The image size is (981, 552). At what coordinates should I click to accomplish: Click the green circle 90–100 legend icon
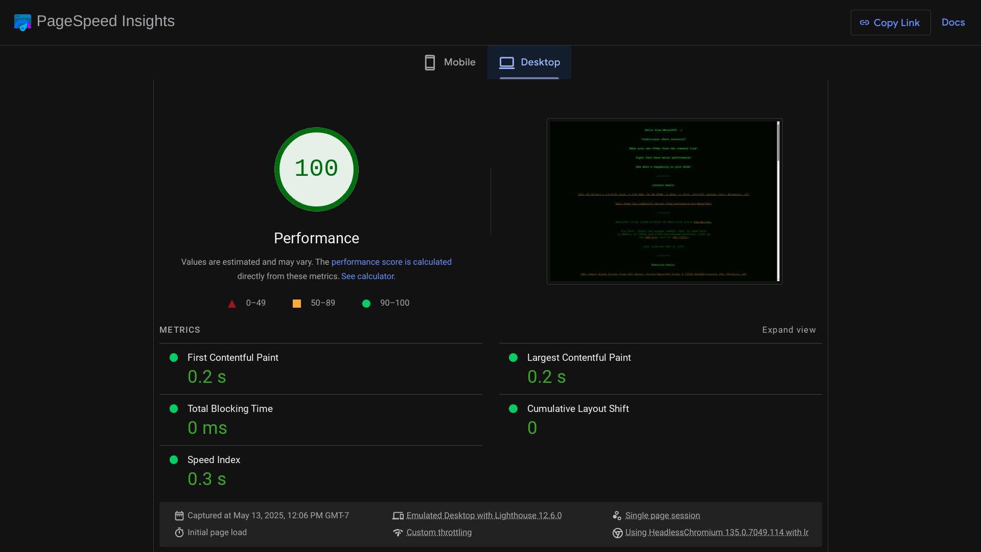pos(366,304)
